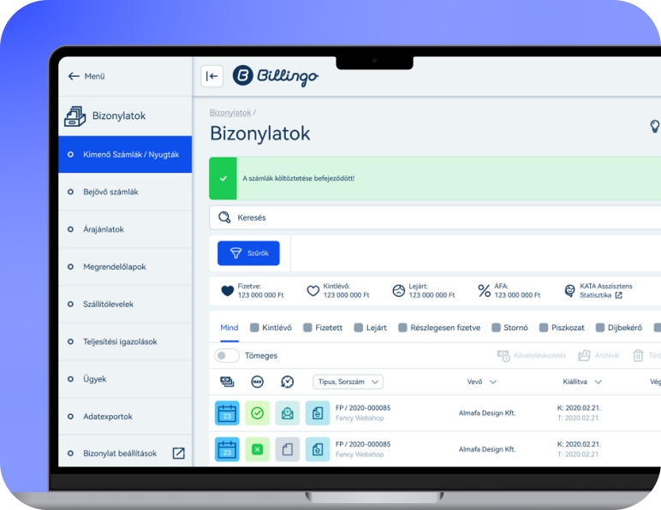Enable the Stornó filter checkbox
The height and width of the screenshot is (510, 661).
[x=496, y=328]
